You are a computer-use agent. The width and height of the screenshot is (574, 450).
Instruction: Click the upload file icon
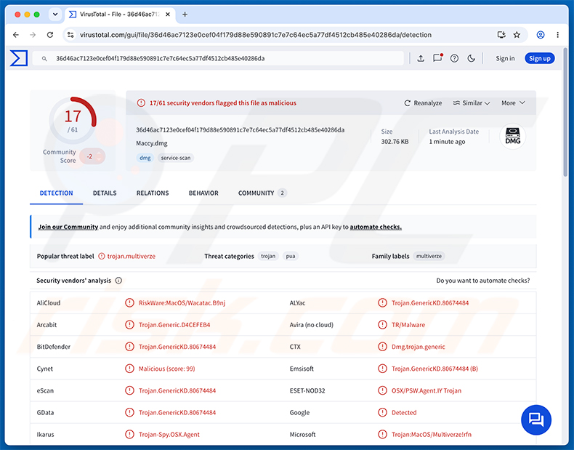(x=421, y=58)
